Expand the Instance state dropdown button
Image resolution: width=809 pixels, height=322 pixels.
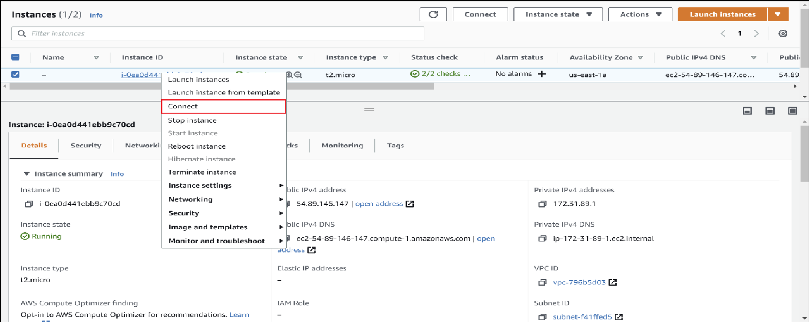[558, 14]
